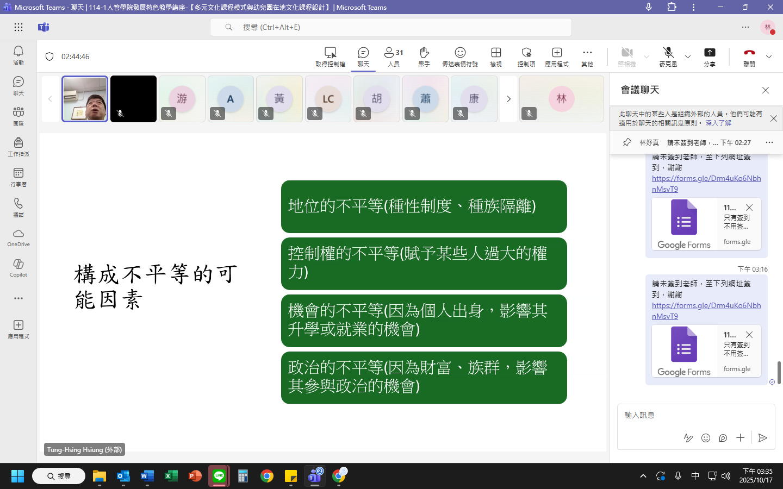Image resolution: width=783 pixels, height=489 pixels.
Task: Open the send reactions emoji menu
Action: coord(460,56)
